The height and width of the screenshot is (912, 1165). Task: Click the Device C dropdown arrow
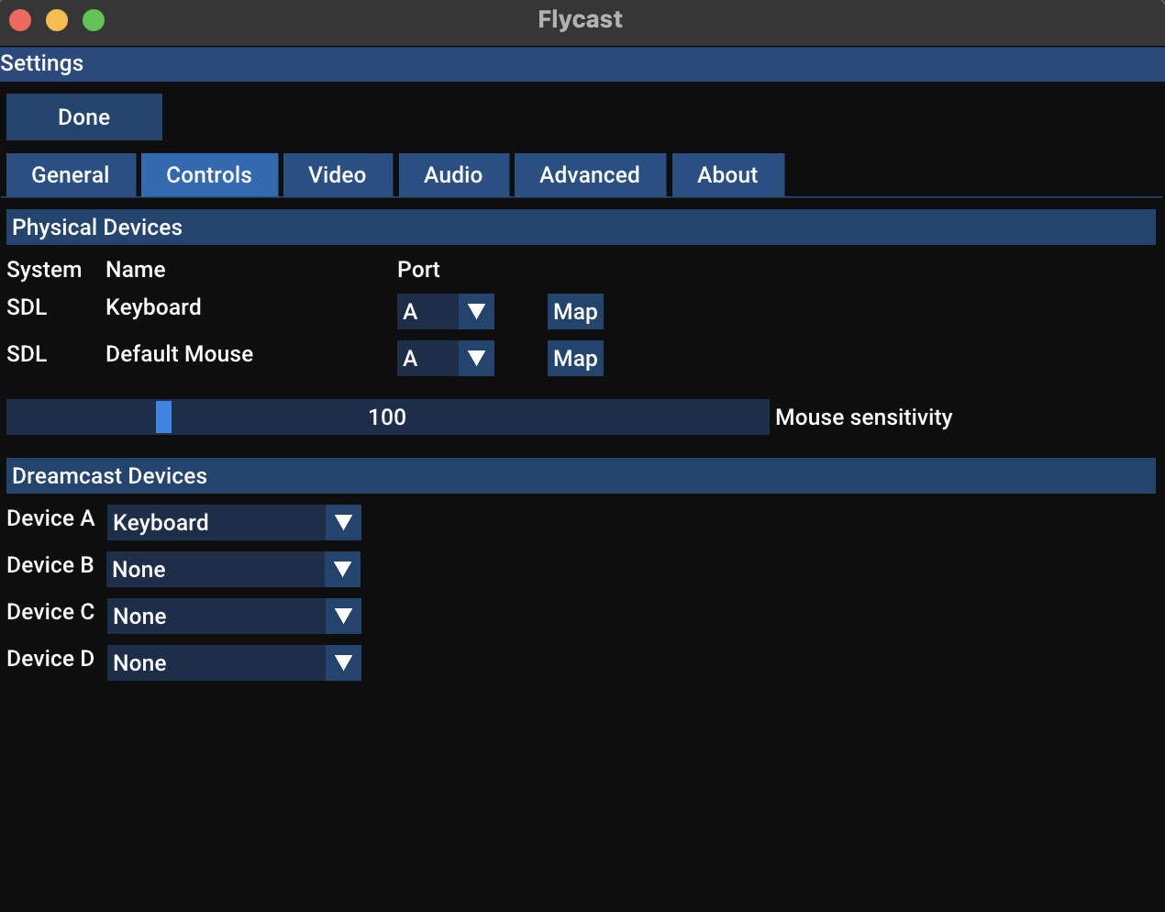point(343,616)
